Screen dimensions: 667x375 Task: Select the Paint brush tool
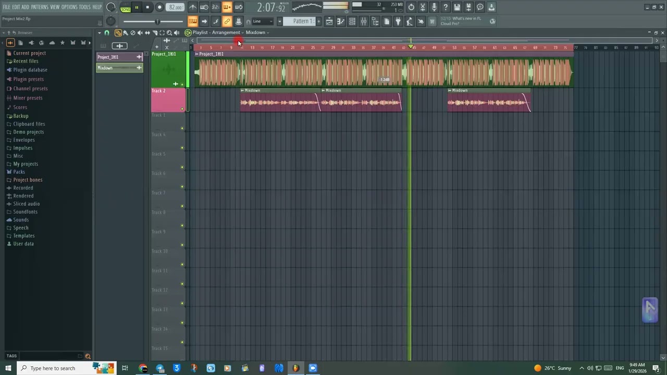point(126,33)
